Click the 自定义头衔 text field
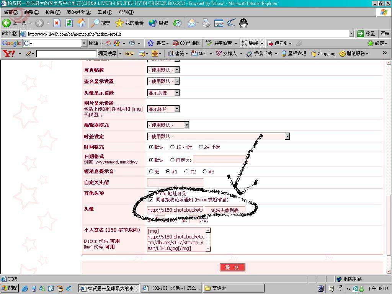This screenshot has width=392, height=294. (175, 183)
